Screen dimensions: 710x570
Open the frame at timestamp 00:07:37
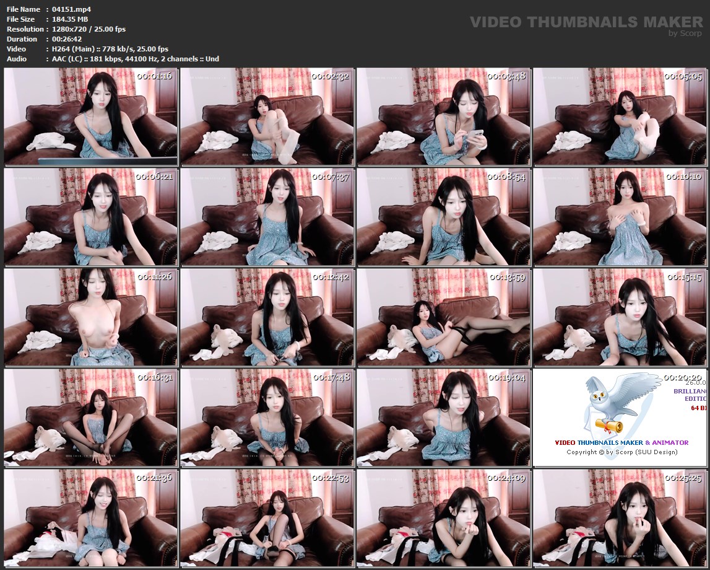coord(267,217)
